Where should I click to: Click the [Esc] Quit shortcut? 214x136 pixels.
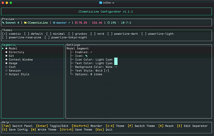click(x=104, y=130)
